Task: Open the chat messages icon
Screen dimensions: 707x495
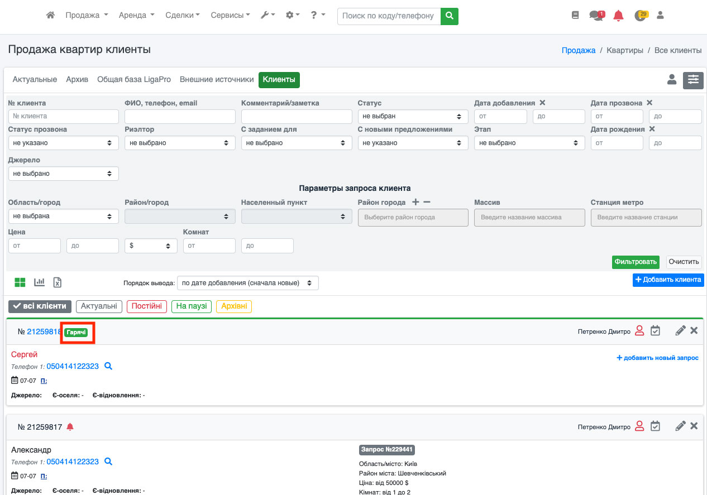Action: [x=596, y=16]
